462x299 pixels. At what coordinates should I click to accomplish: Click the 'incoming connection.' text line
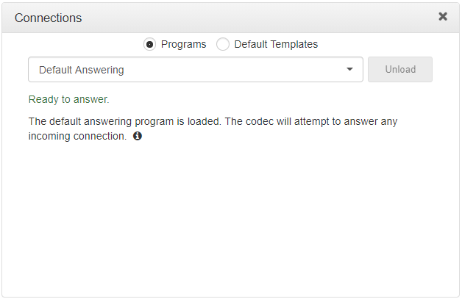[x=77, y=137]
